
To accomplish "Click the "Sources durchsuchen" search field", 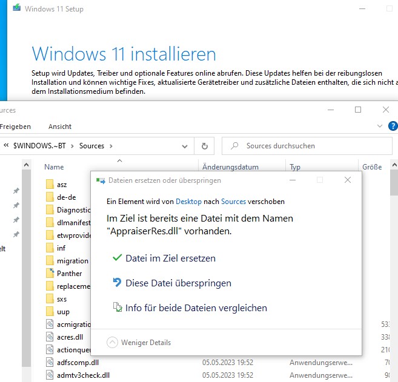I will click(307, 146).
